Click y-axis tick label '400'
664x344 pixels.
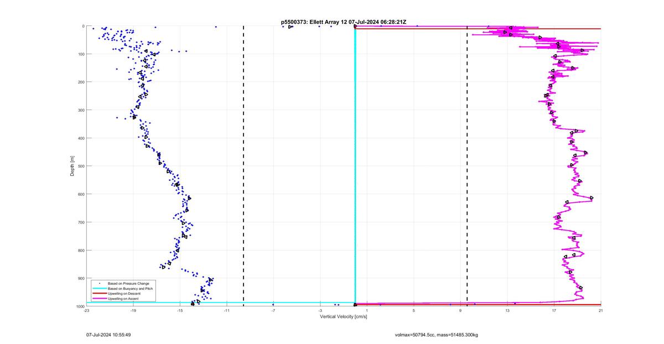click(x=80, y=138)
